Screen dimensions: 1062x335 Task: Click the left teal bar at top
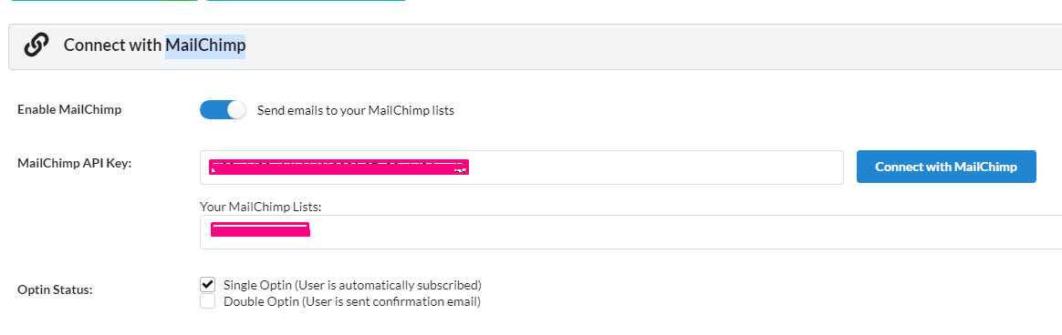(x=105, y=1)
